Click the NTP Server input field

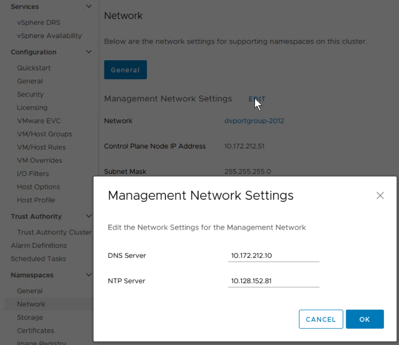[x=273, y=281]
